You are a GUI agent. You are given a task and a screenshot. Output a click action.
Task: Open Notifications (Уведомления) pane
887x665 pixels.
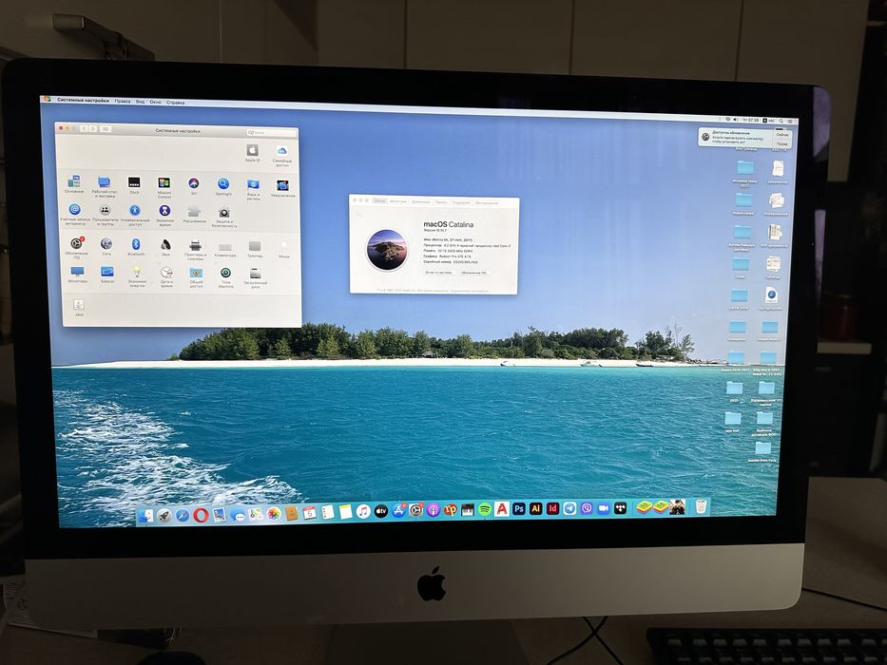(x=282, y=186)
